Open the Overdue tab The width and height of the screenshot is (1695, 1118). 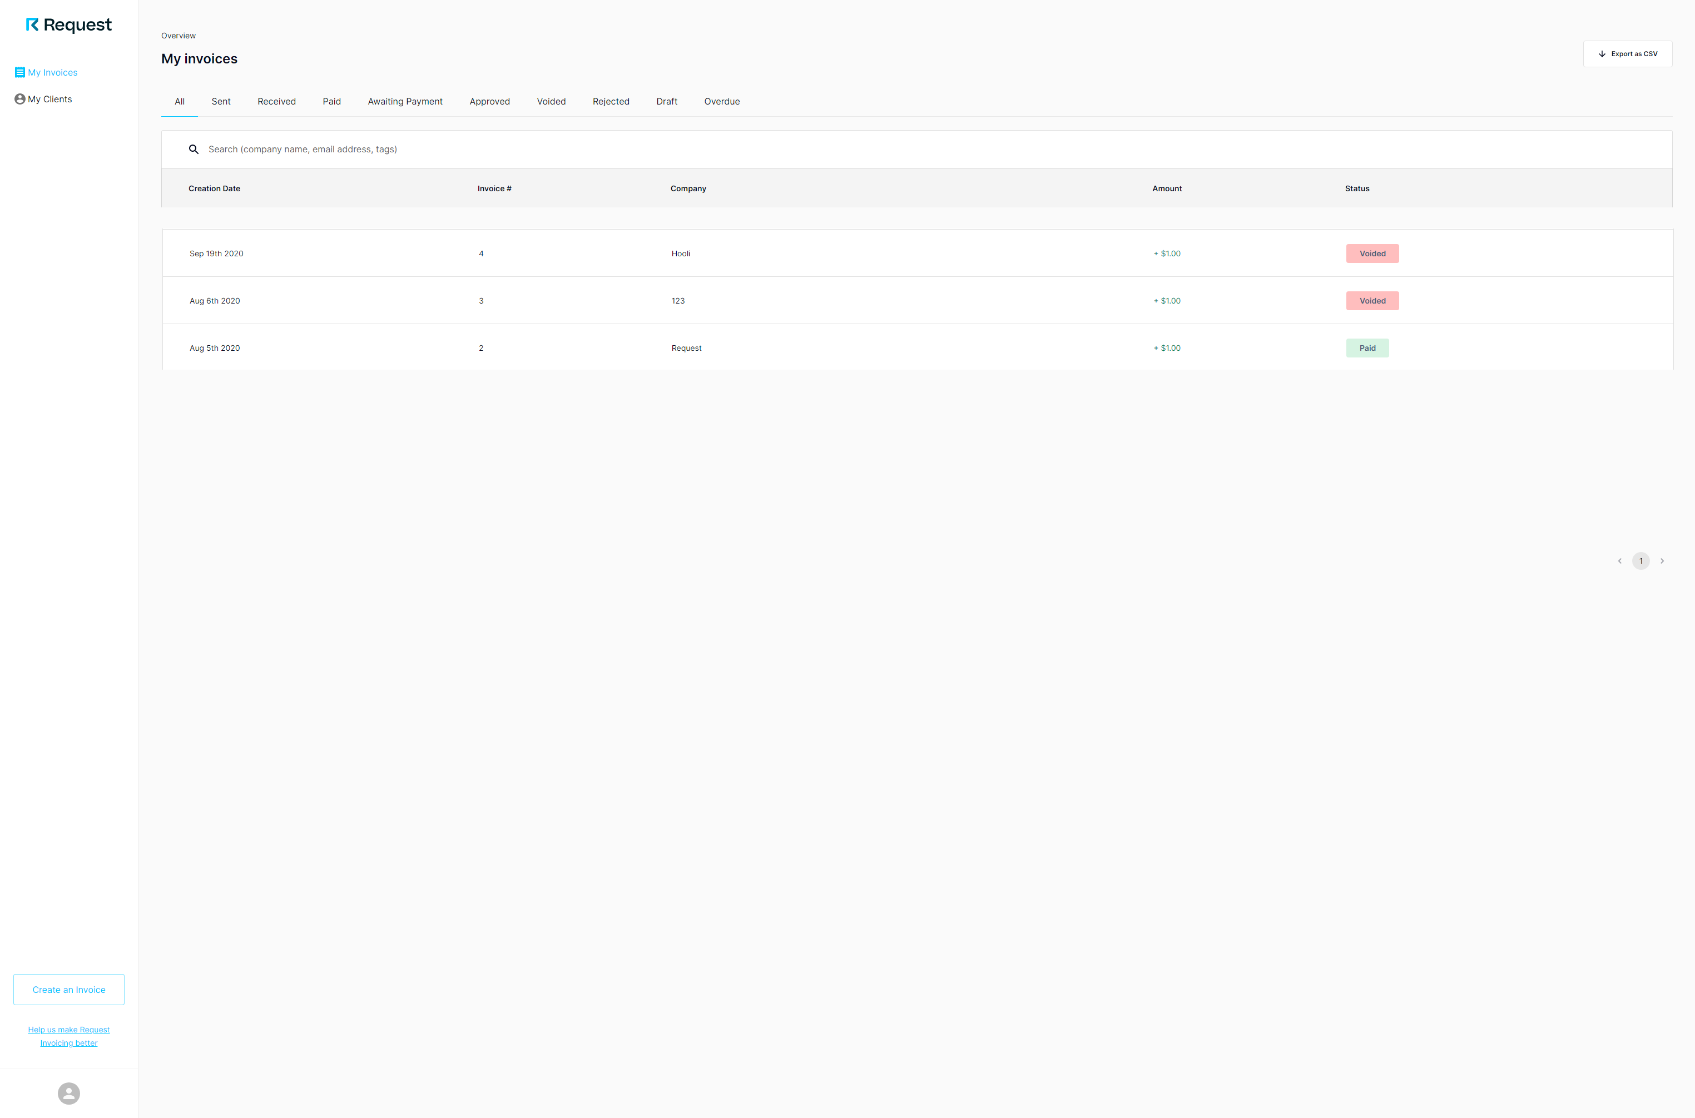[722, 101]
